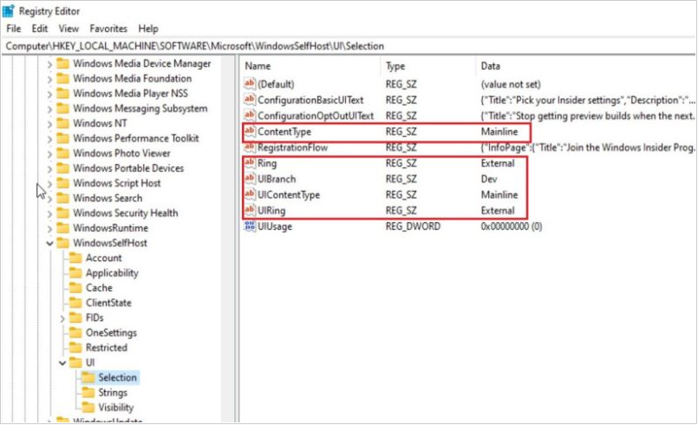The height and width of the screenshot is (425, 698).
Task: Select the Windows Security Health key
Action: 126,213
